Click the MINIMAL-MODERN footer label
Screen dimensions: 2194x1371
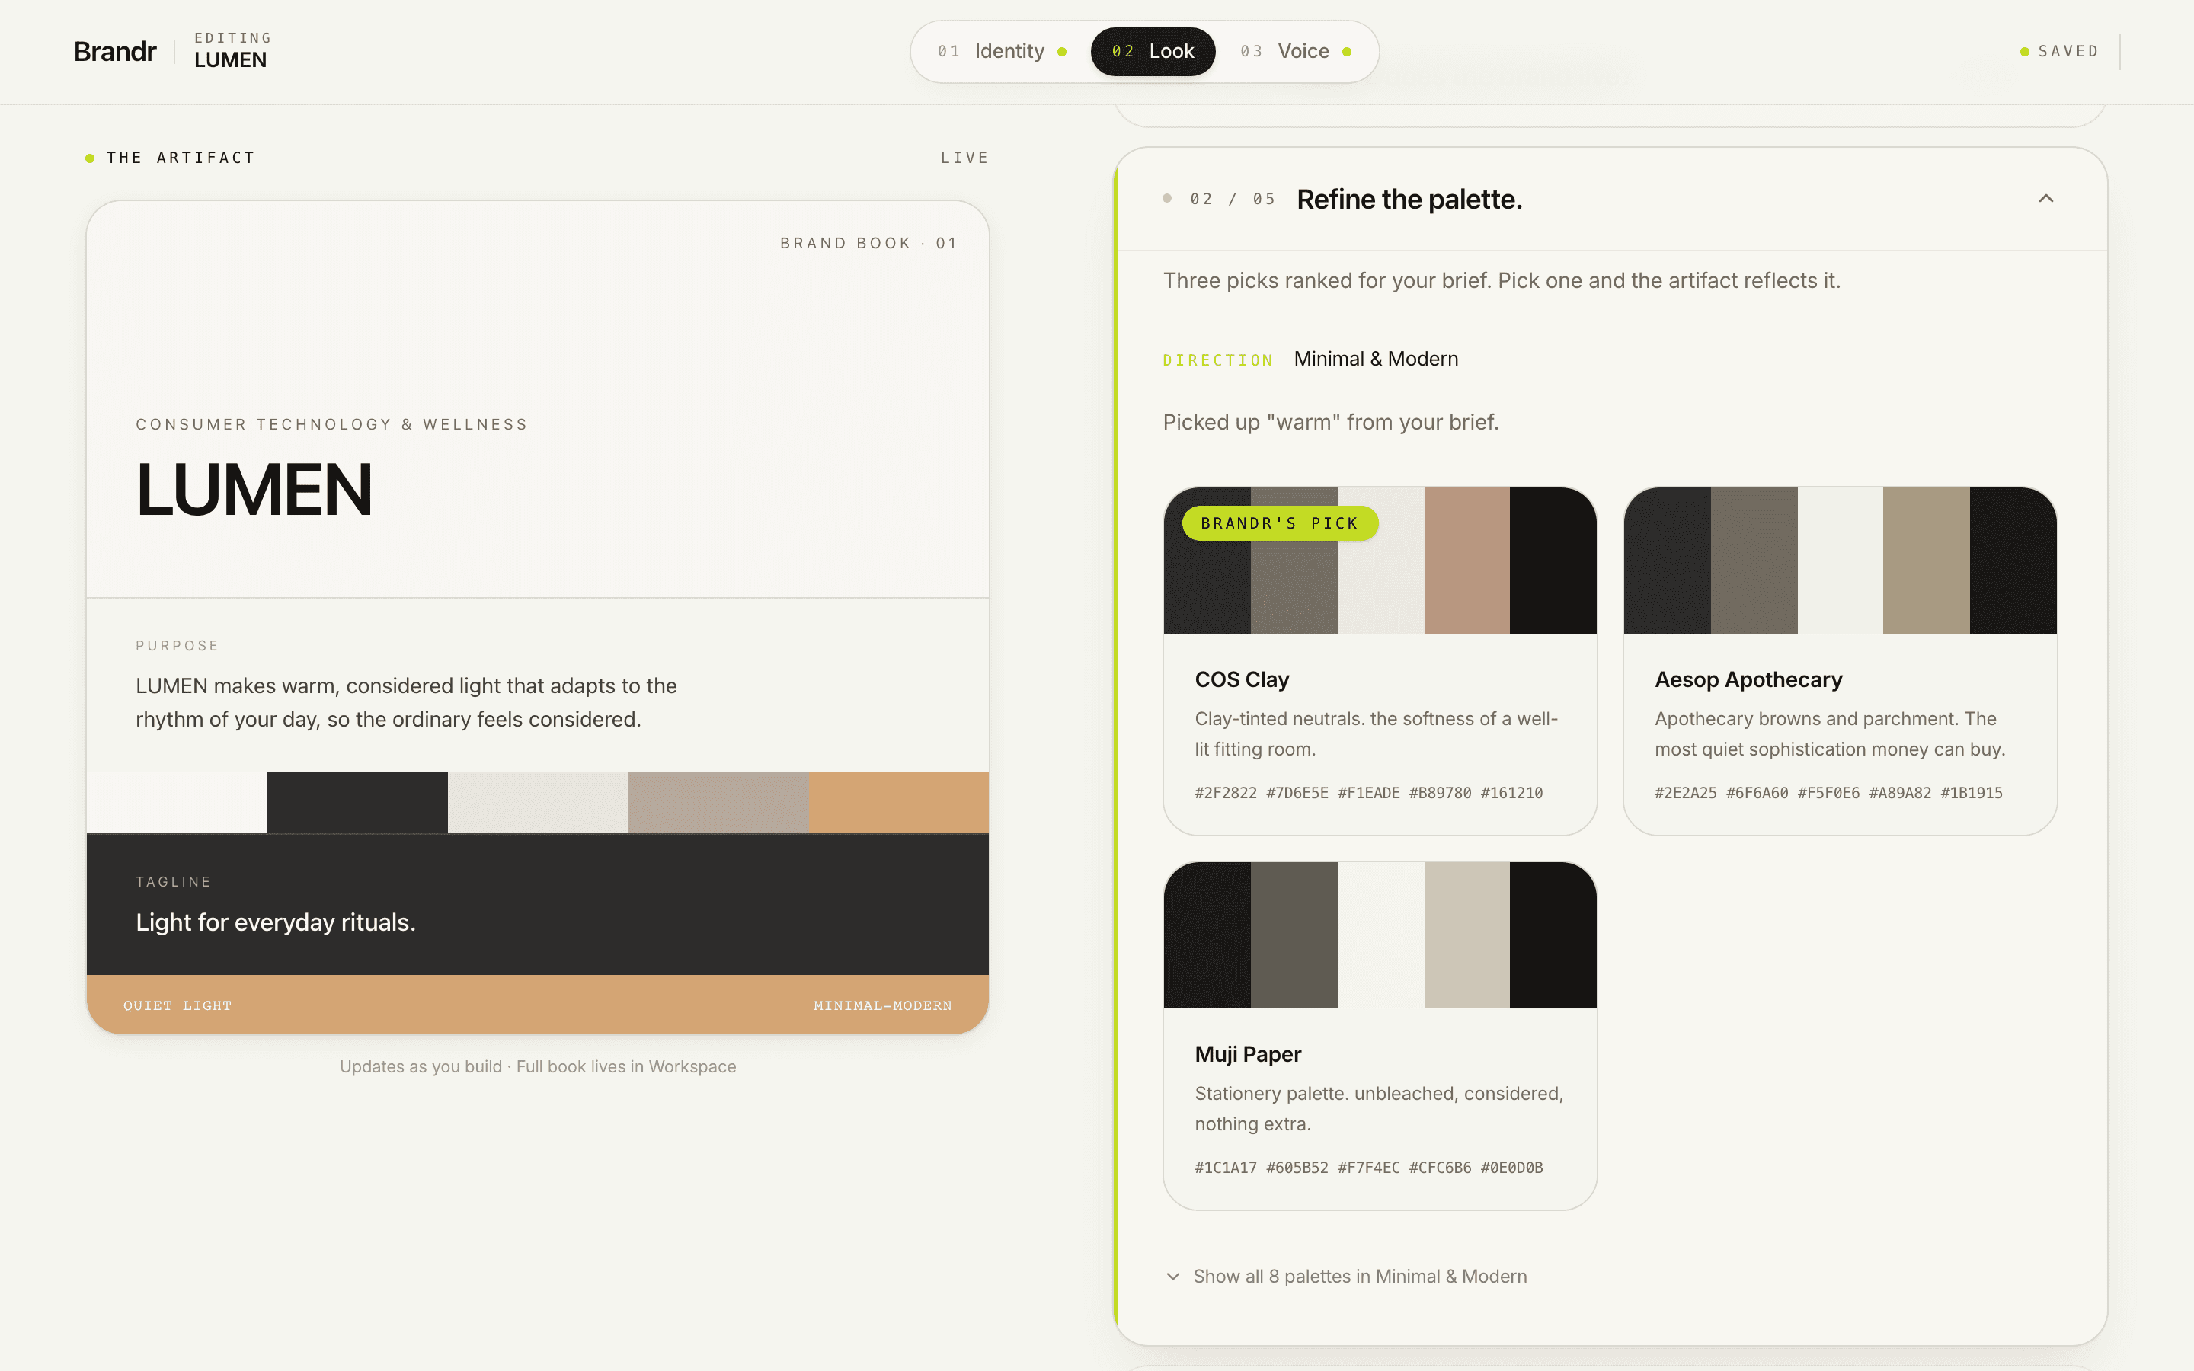[882, 1005]
